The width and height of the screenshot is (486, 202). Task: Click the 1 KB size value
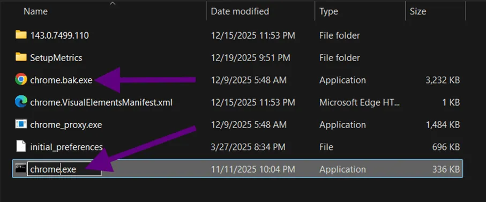point(451,102)
